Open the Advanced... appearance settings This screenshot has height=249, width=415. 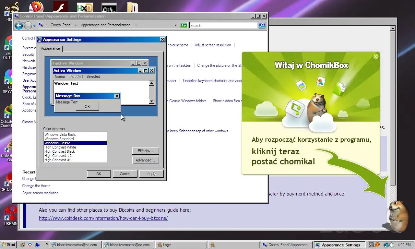click(x=145, y=160)
